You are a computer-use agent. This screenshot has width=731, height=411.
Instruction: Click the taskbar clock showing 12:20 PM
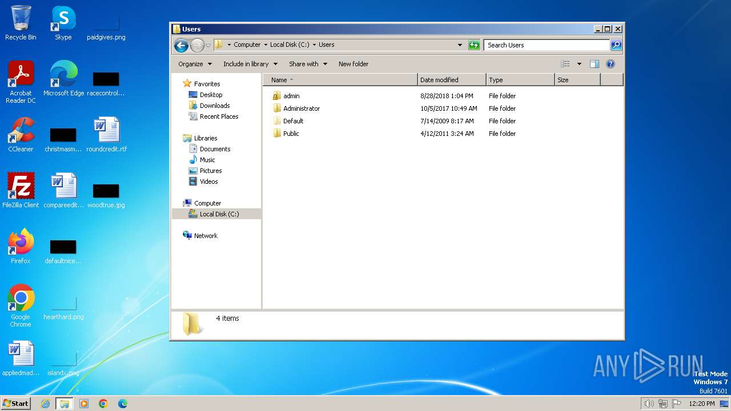[x=702, y=404]
